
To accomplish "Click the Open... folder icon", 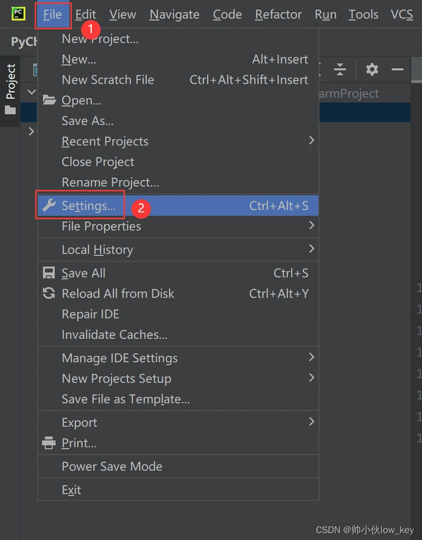I will pyautogui.click(x=49, y=100).
